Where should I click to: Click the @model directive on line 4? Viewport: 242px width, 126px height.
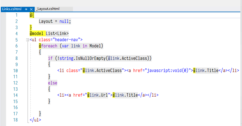[x=37, y=34]
